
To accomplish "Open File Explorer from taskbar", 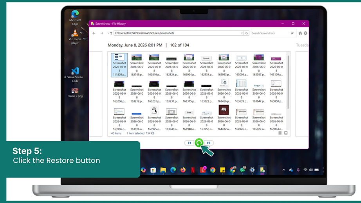I will point(163,170).
